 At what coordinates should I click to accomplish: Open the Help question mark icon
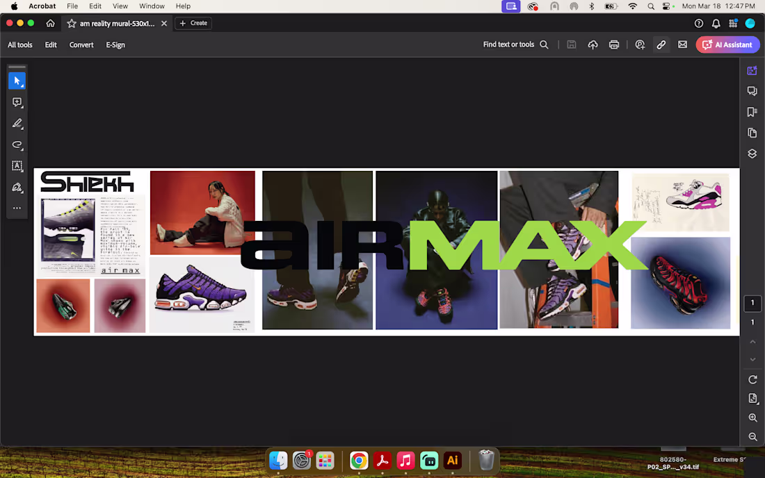(x=699, y=24)
